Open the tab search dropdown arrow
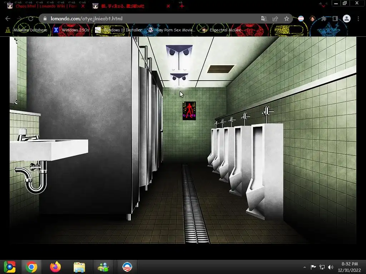Image resolution: width=366 pixels, height=274 pixels. point(323,6)
